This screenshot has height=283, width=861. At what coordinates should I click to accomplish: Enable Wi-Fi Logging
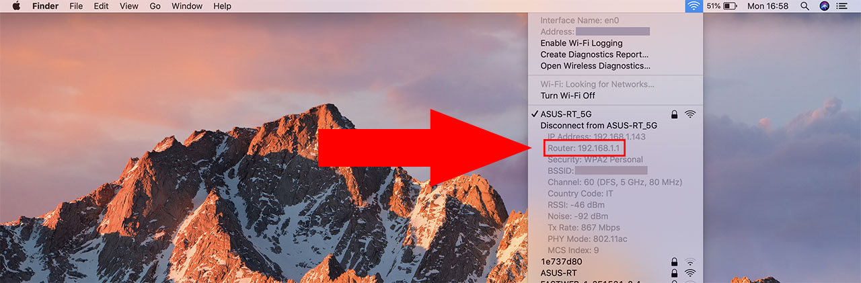581,43
